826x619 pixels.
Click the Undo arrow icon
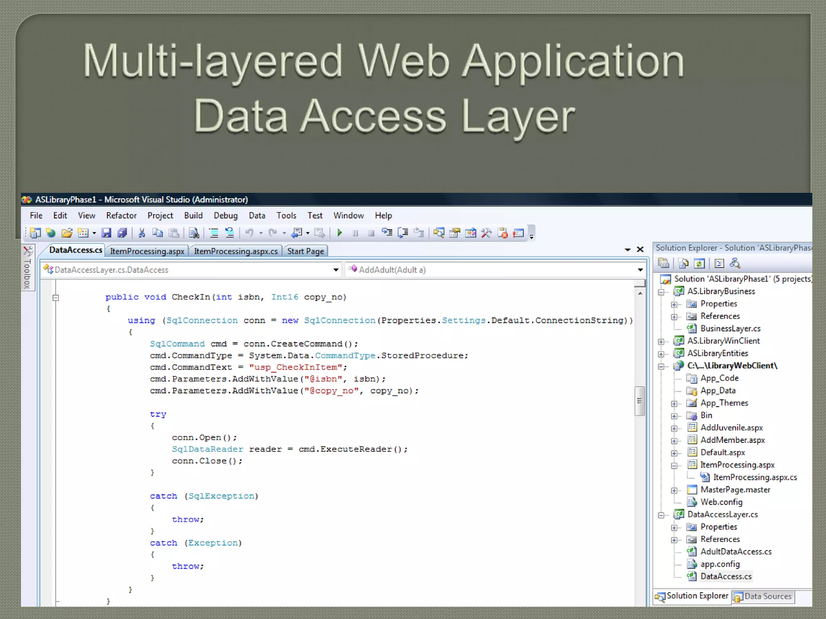pyautogui.click(x=249, y=233)
